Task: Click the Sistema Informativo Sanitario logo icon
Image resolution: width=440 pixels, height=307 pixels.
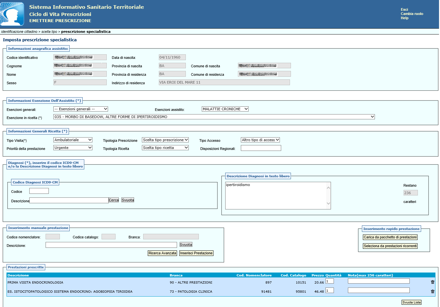Action: point(12,14)
